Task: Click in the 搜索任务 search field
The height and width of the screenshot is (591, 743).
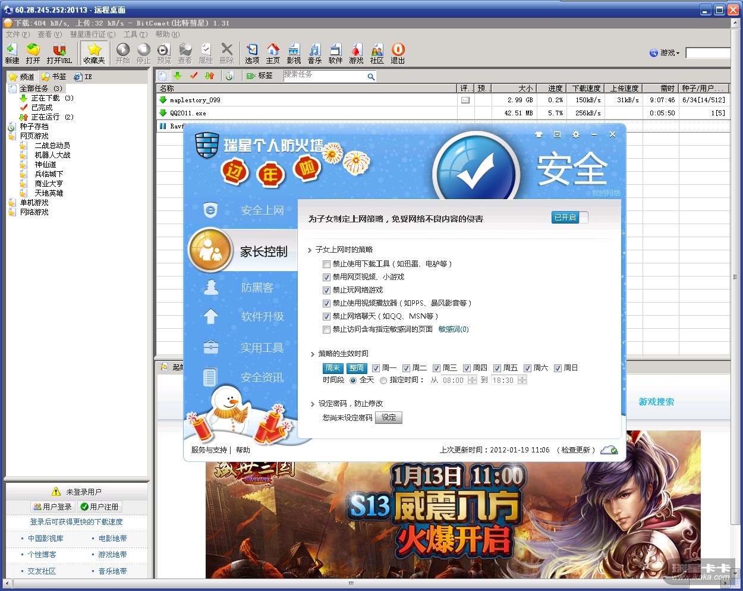Action: pos(324,76)
